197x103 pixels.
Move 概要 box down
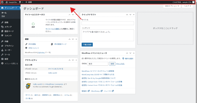tap(73, 39)
